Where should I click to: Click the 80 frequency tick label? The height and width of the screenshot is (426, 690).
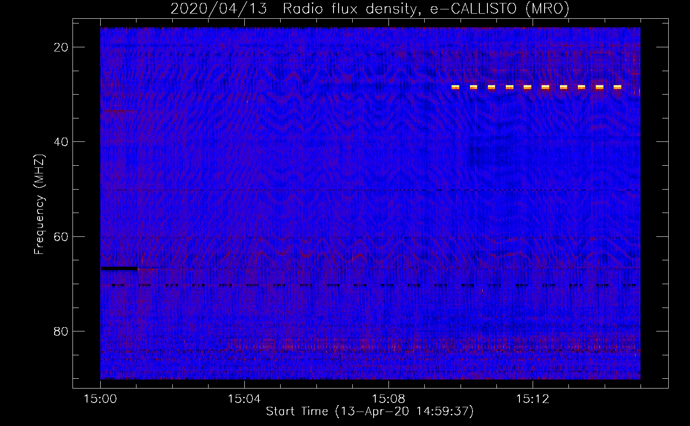61,331
